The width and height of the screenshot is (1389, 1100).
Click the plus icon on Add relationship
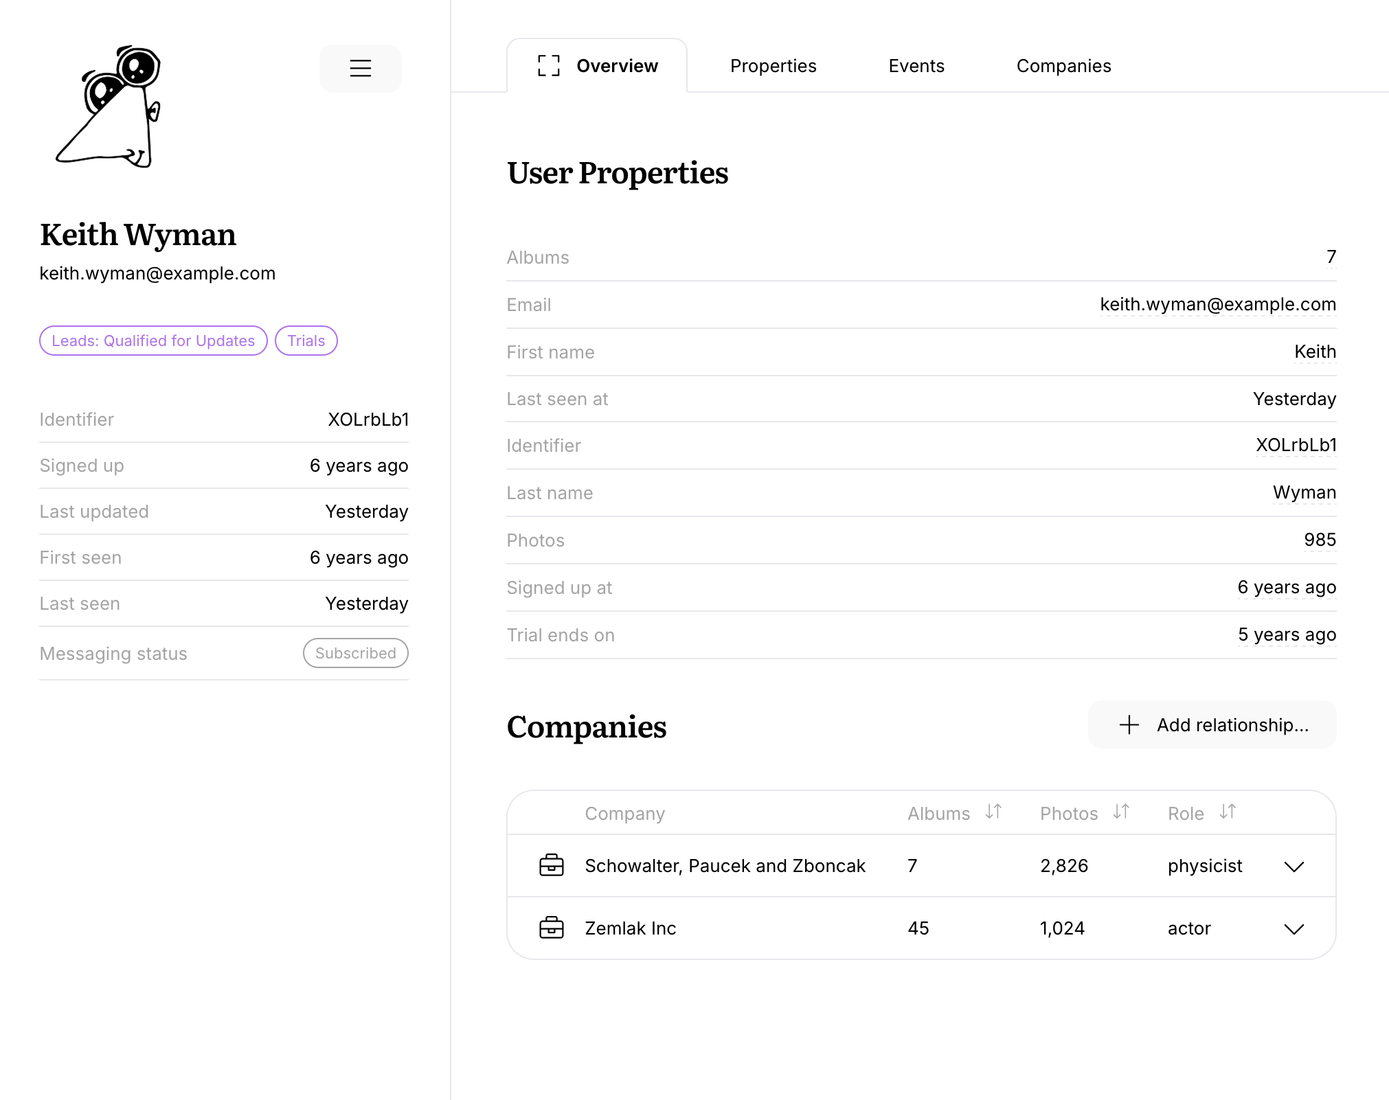coord(1129,724)
